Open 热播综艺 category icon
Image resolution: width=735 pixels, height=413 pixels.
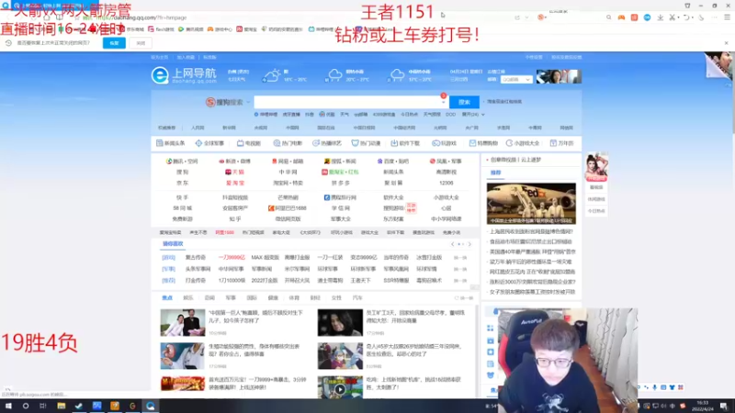pyautogui.click(x=327, y=143)
